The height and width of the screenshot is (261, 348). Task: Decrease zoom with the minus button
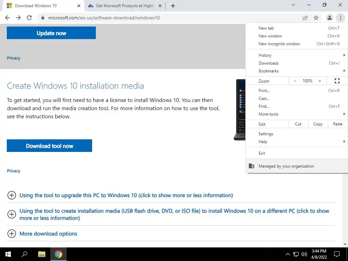point(295,81)
